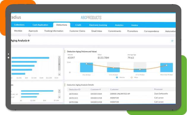Viewport: 187px width, 115px height.
Task: Switch to the Cash Application tab
Action: [40, 25]
